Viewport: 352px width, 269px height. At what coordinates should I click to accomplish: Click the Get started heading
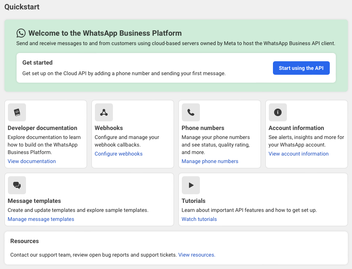point(37,62)
